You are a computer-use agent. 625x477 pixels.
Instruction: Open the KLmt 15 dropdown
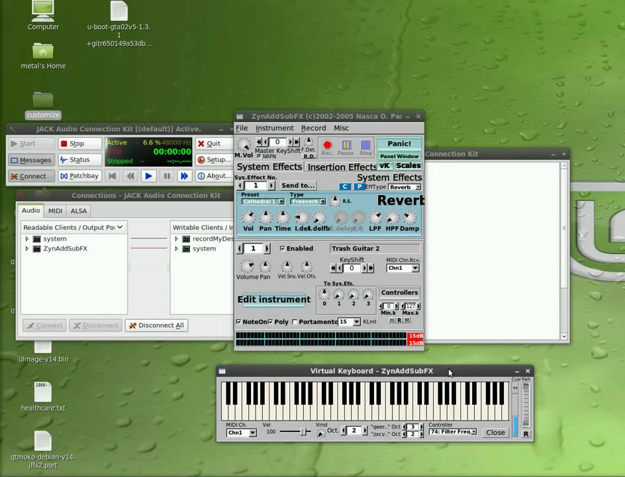click(349, 322)
